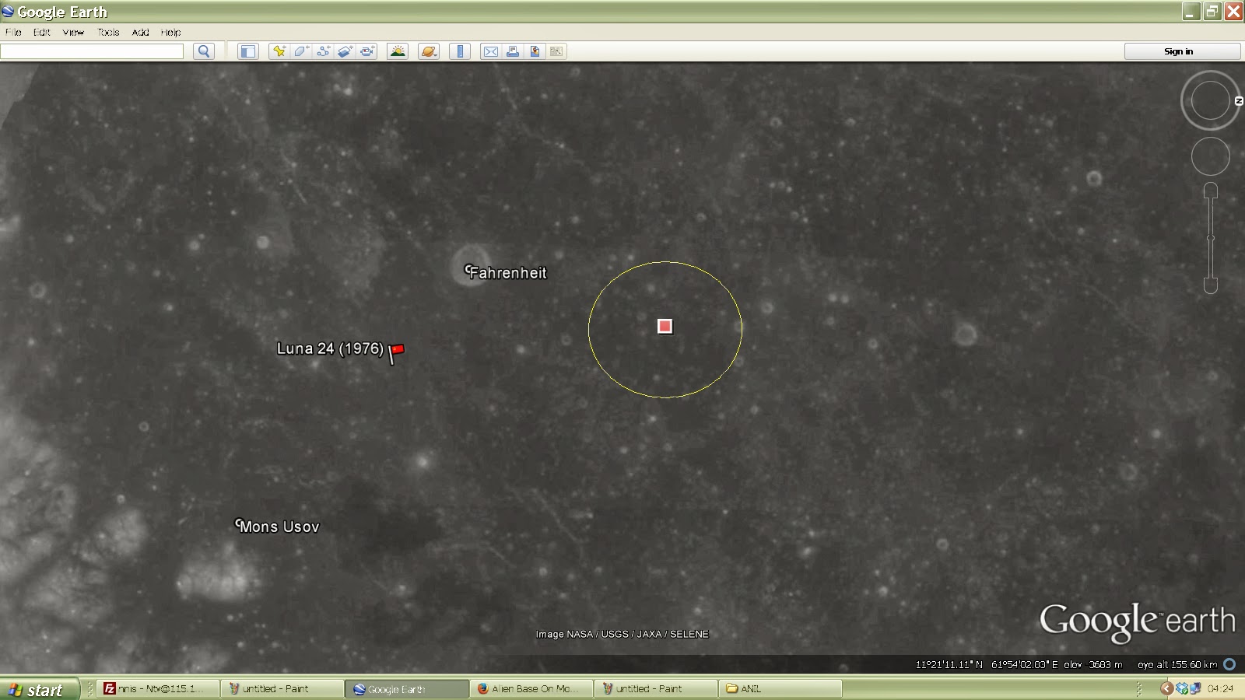Add a path

pyautogui.click(x=323, y=51)
